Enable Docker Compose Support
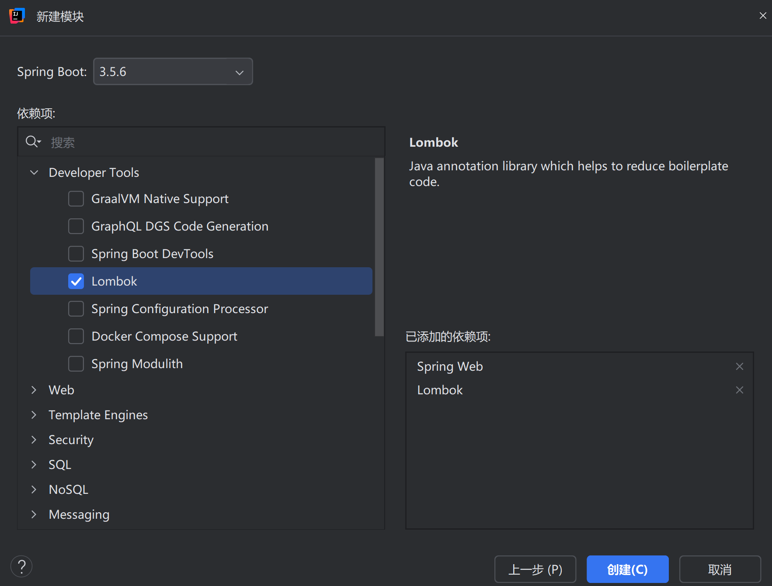Screen dimensions: 772x586 pyautogui.click(x=76, y=336)
